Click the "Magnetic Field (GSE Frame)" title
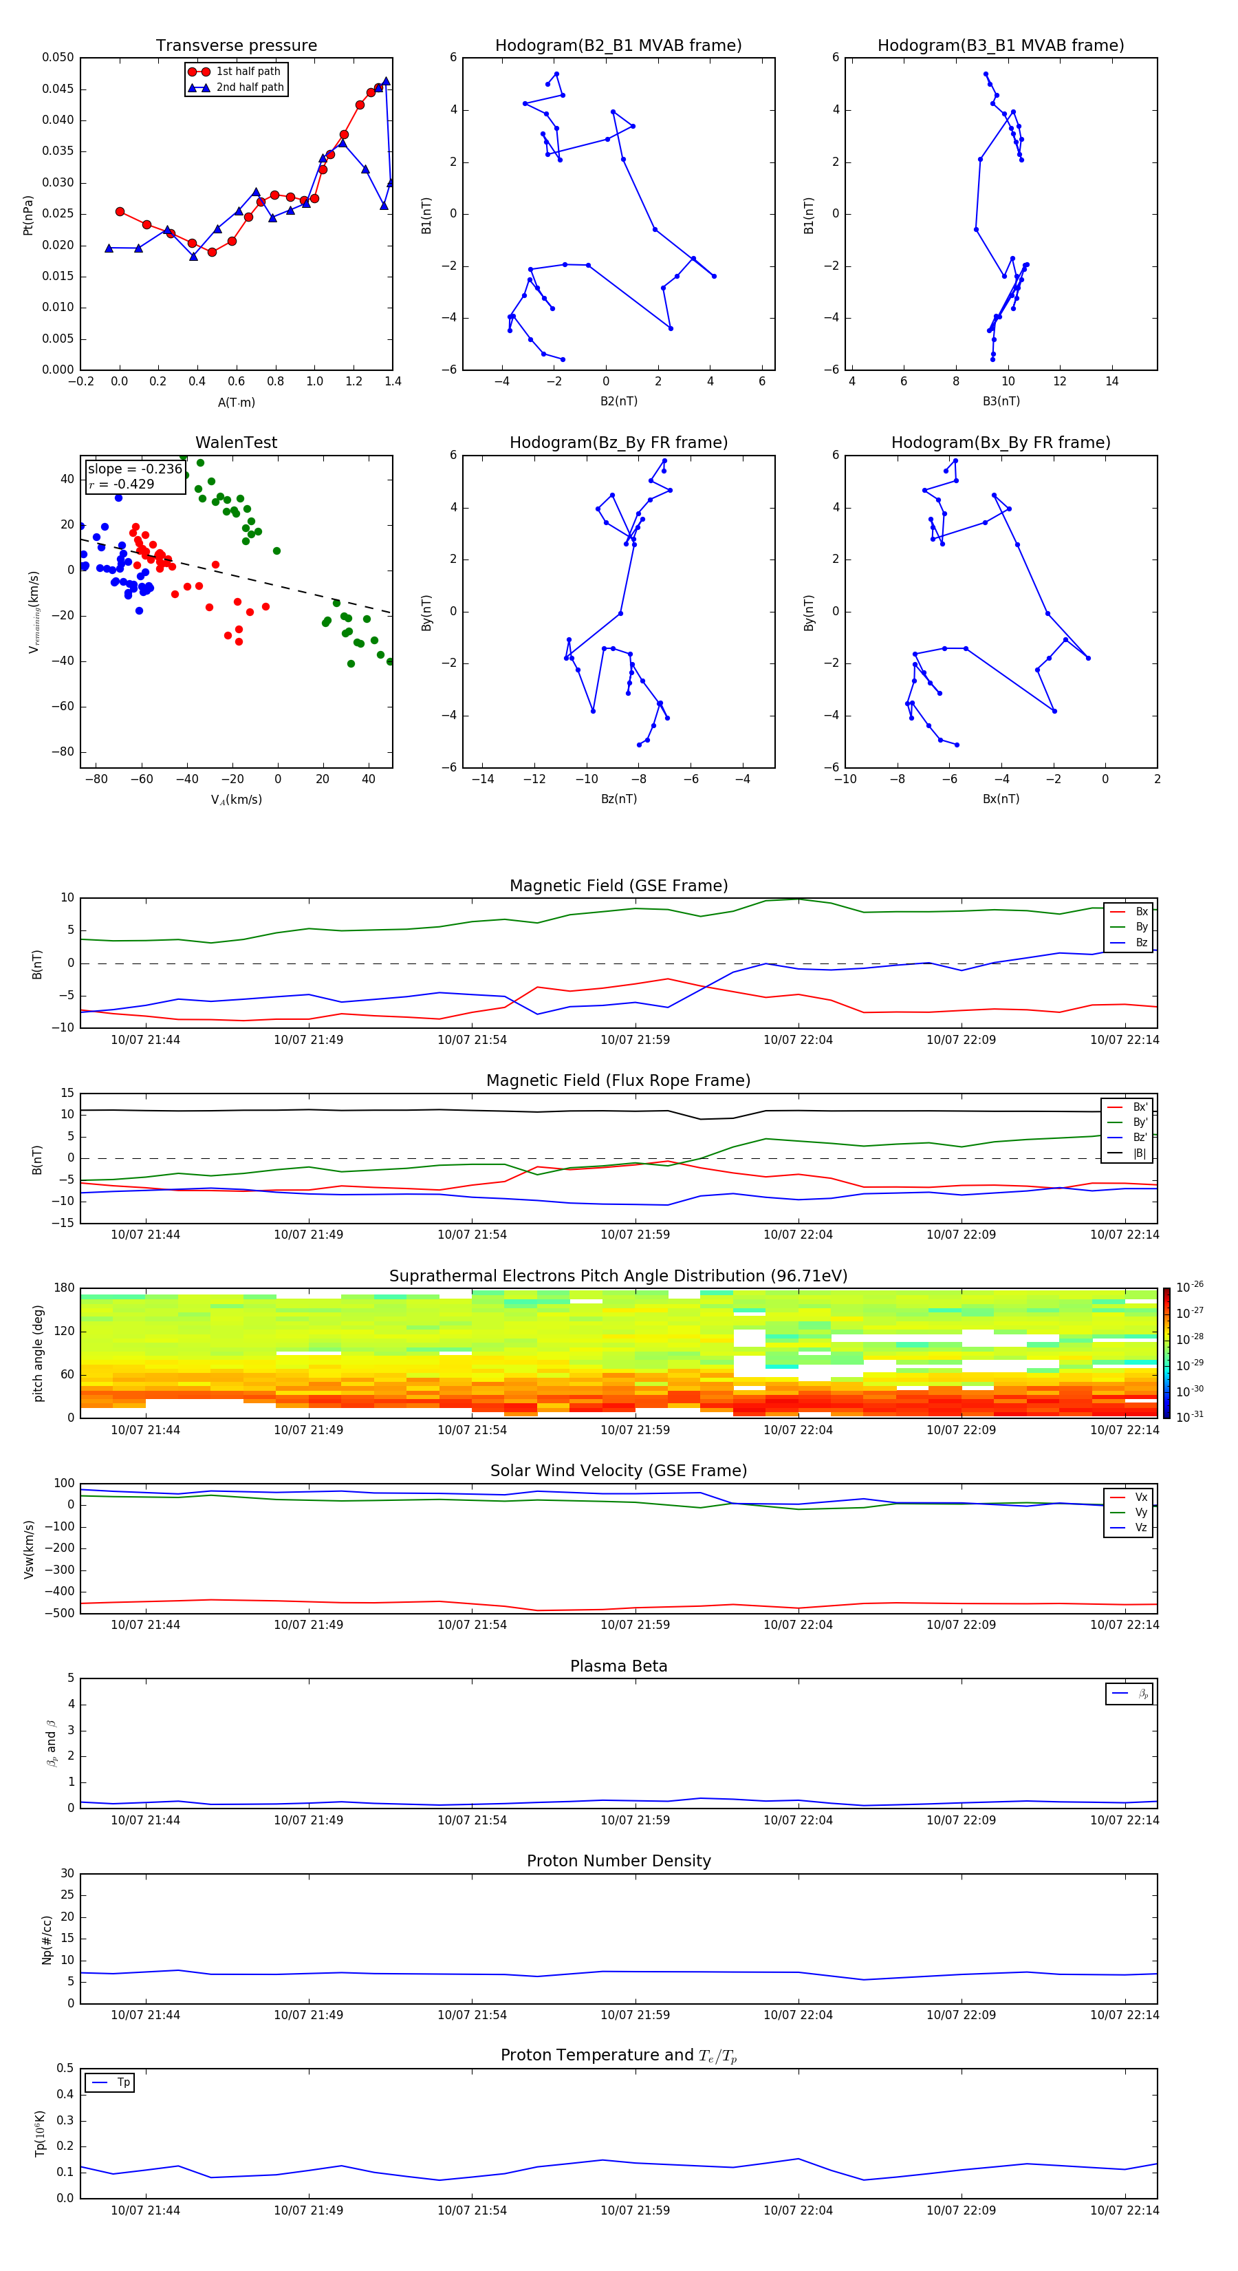The height and width of the screenshot is (2271, 1238). [618, 886]
